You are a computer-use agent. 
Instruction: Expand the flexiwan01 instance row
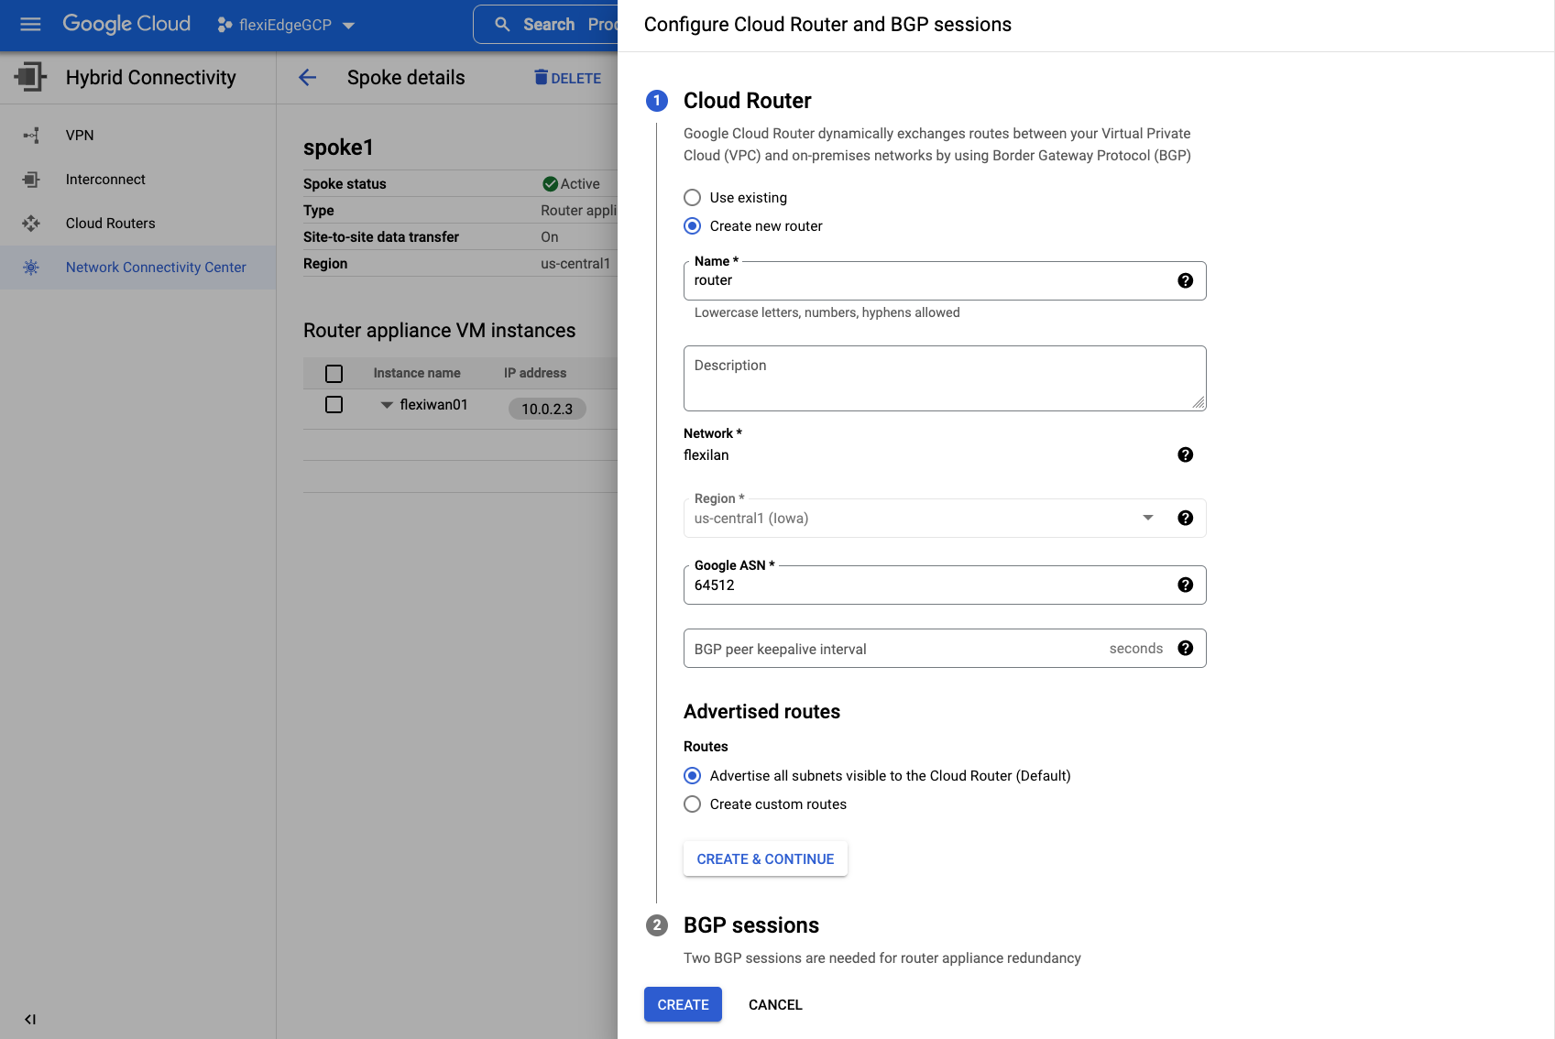coord(387,405)
